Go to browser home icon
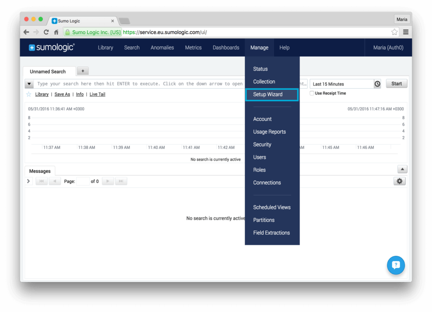Screen dimensions: 432x312 pos(56,32)
